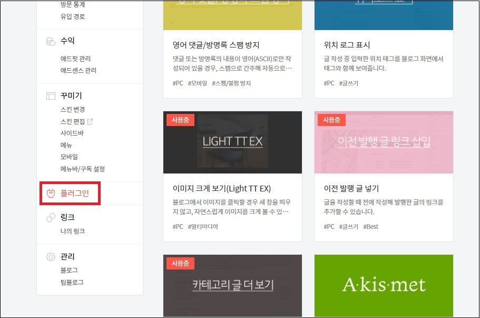Click description of 영어 댓글/방명록 스팸 방지
This screenshot has height=318, width=480.
[232, 63]
